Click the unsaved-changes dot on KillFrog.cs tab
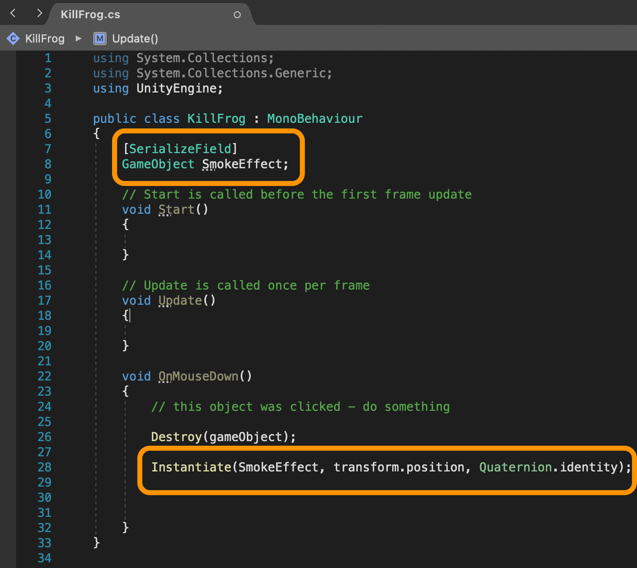Screen dimensions: 637x568 coord(237,15)
